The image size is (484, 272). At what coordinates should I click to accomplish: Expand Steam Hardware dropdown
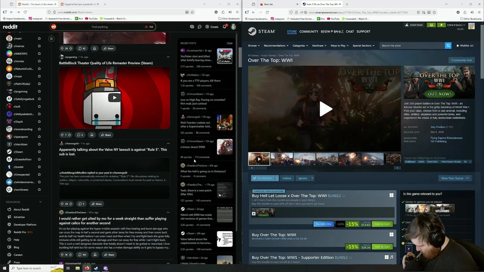click(319, 46)
